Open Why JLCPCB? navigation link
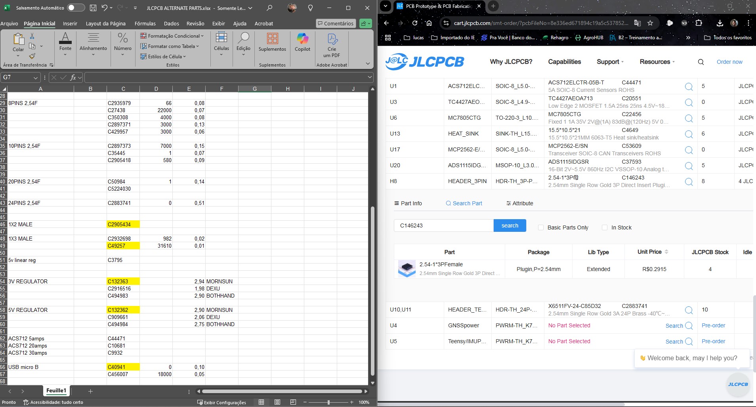Viewport: 756px width, 407px height. (511, 62)
